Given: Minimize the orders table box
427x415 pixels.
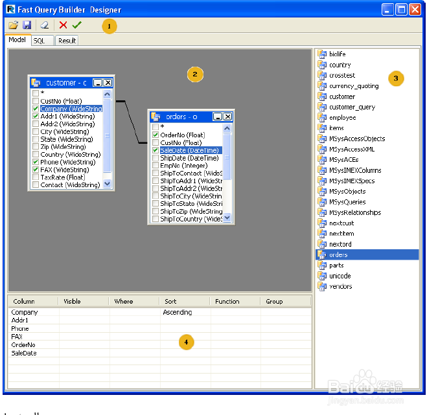Looking at the screenshot, I should coord(218,117).
